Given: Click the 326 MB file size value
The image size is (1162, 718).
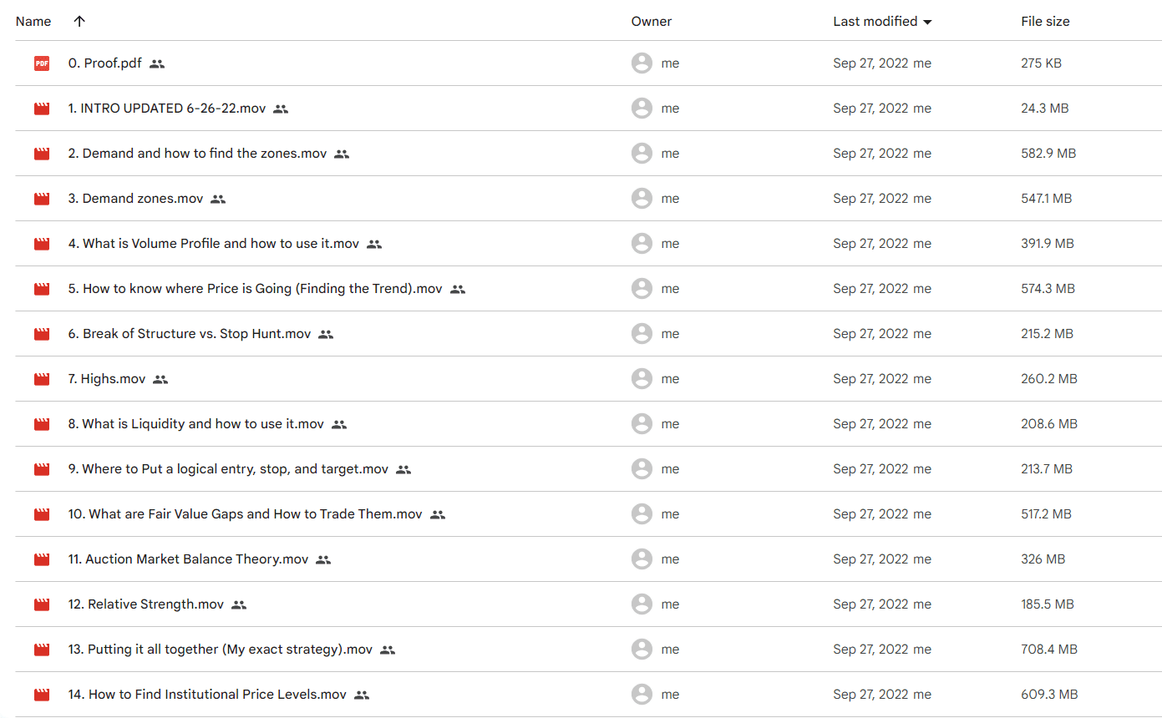Looking at the screenshot, I should click(x=1043, y=559).
